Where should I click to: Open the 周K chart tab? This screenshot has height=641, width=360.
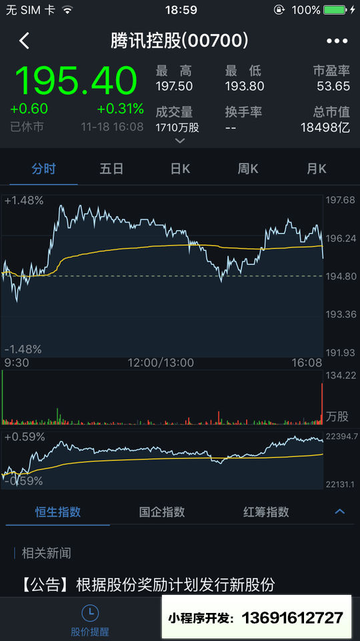click(248, 169)
